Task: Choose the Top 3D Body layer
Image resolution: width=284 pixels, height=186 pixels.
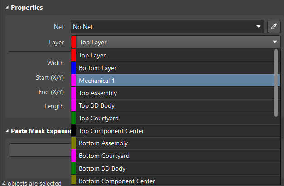Action: 175,105
